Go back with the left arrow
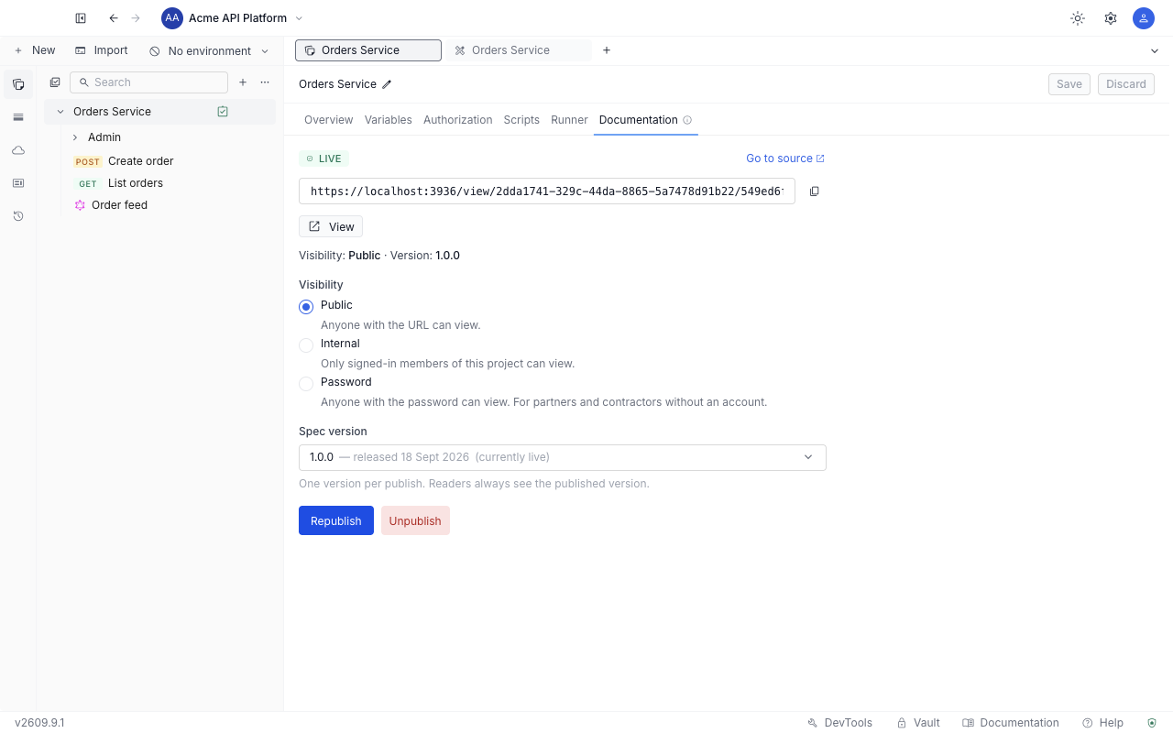Viewport: 1173px width, 733px height. [114, 18]
